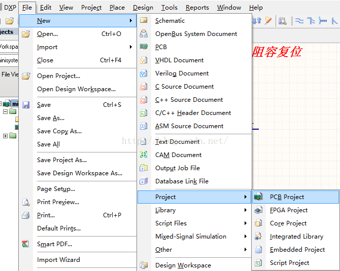Click the Script Project icon
The image size is (340, 271).
coord(258,262)
